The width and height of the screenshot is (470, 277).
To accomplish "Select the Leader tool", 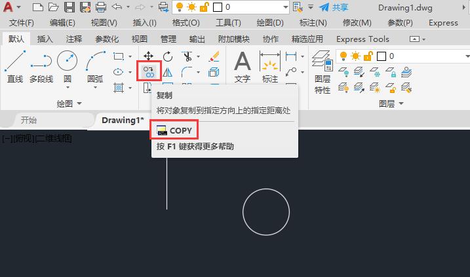I will [x=291, y=71].
